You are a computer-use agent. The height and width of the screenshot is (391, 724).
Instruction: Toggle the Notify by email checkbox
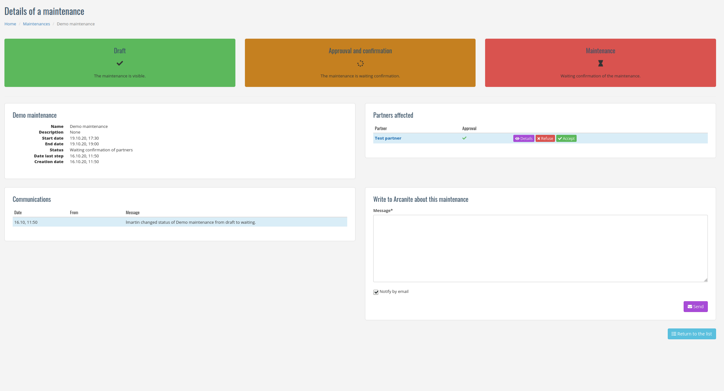tap(376, 292)
